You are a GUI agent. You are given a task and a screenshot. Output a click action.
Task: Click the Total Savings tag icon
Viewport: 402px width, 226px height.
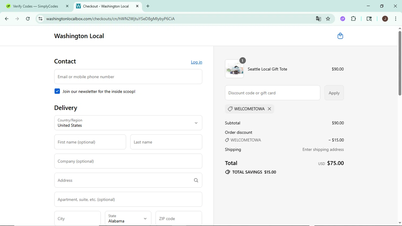[x=228, y=172]
